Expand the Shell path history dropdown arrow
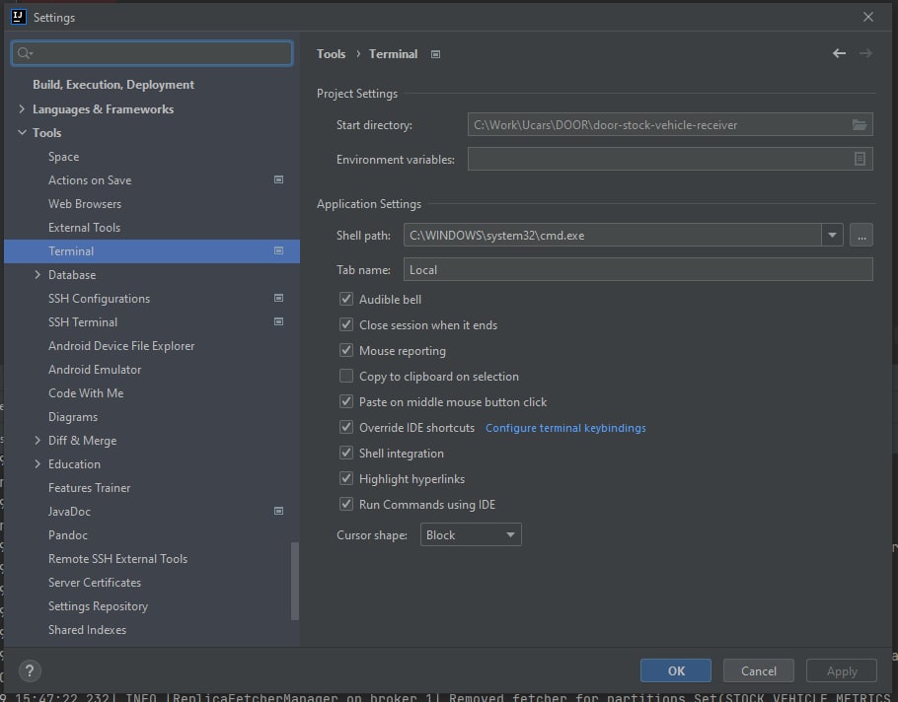This screenshot has height=702, width=898. pos(833,235)
